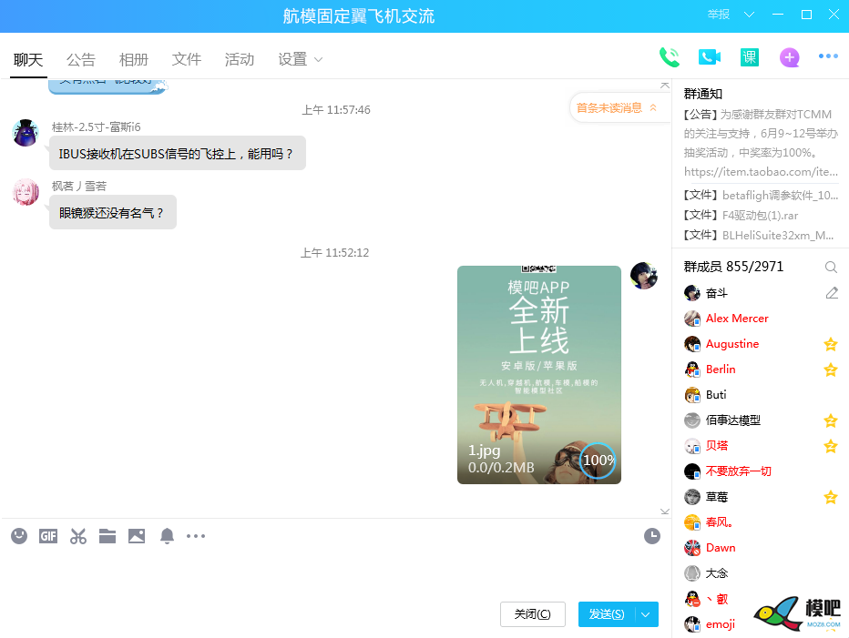
Task: Open the 相册 tab
Action: tap(134, 59)
